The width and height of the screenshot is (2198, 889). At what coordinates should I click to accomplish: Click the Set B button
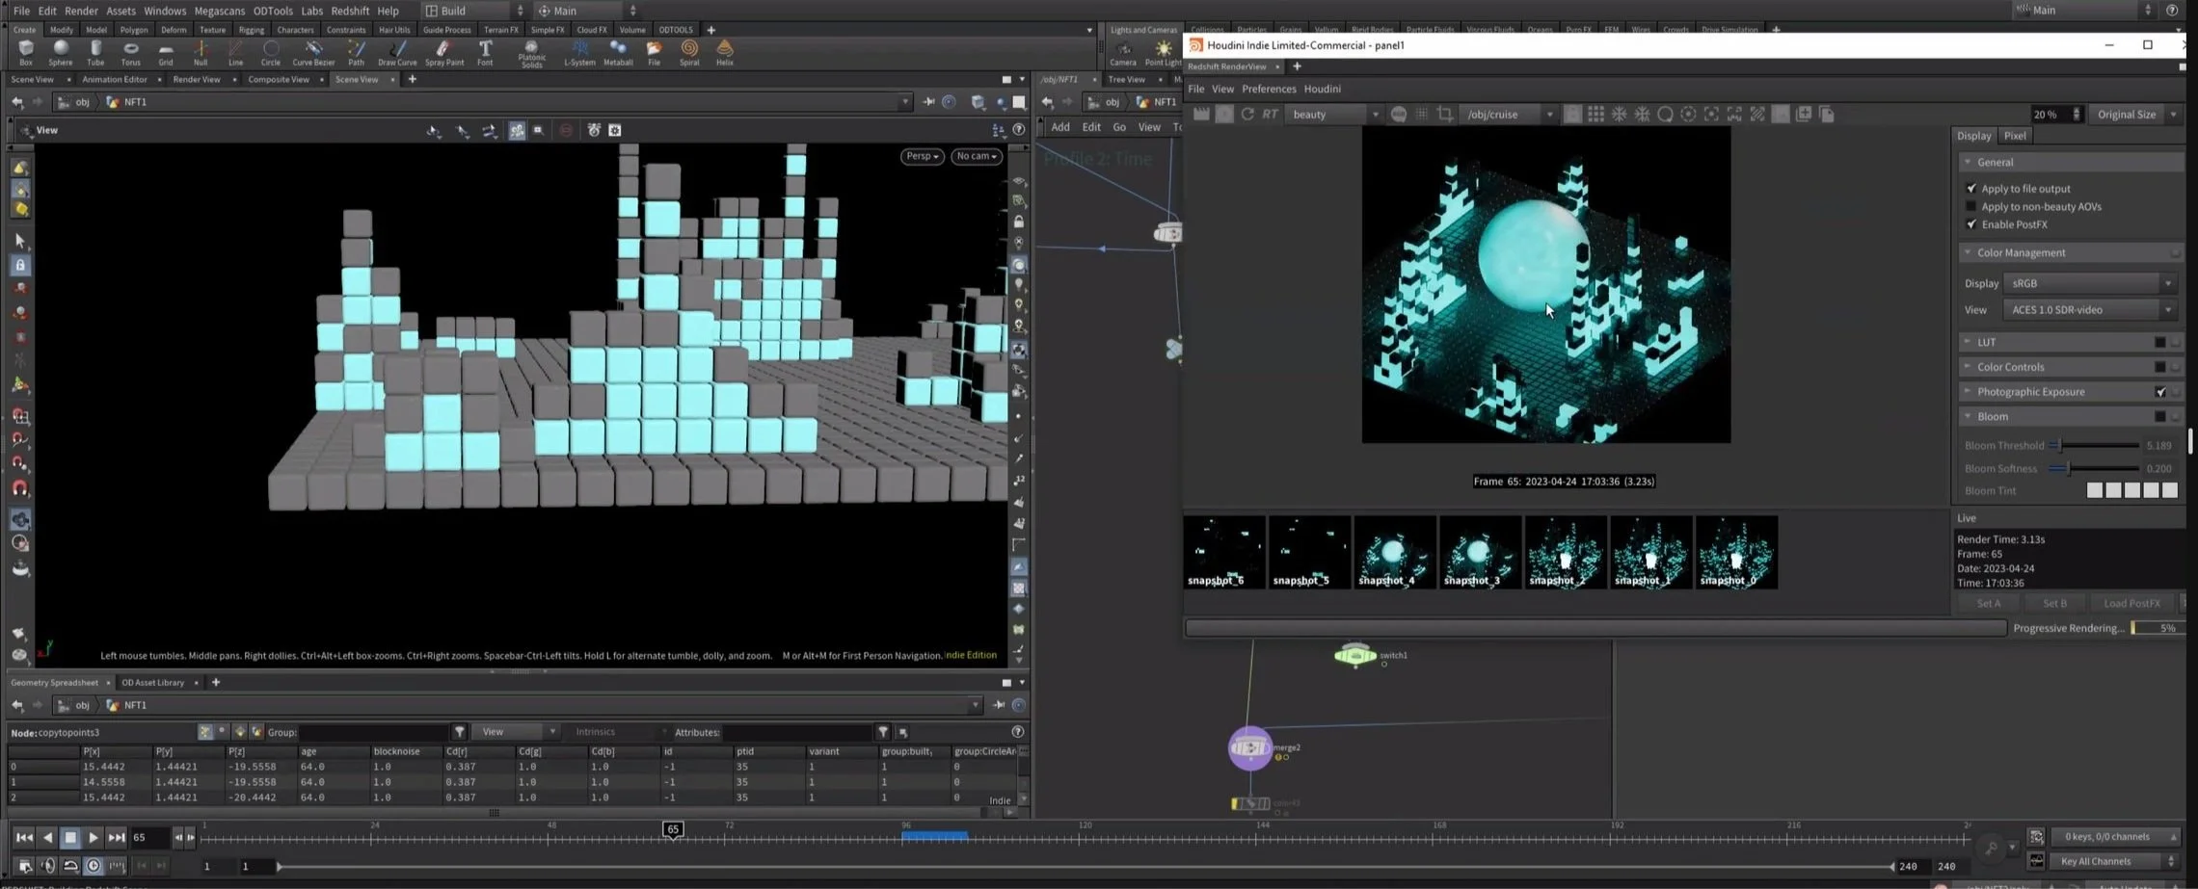click(2054, 603)
